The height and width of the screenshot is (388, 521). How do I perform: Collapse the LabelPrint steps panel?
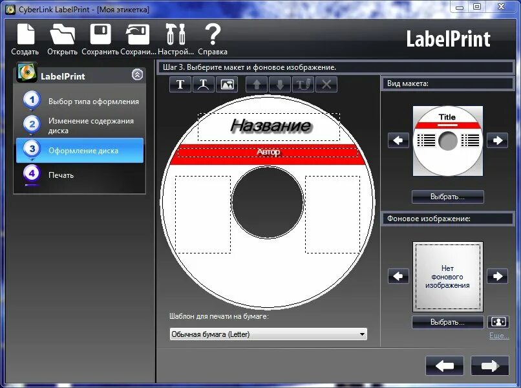[x=137, y=75]
